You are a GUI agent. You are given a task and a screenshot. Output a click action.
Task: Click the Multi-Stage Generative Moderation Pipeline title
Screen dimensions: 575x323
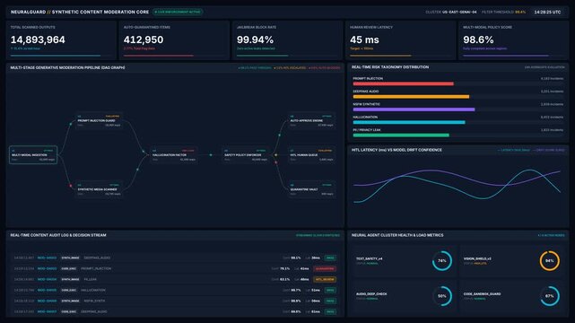click(x=67, y=67)
